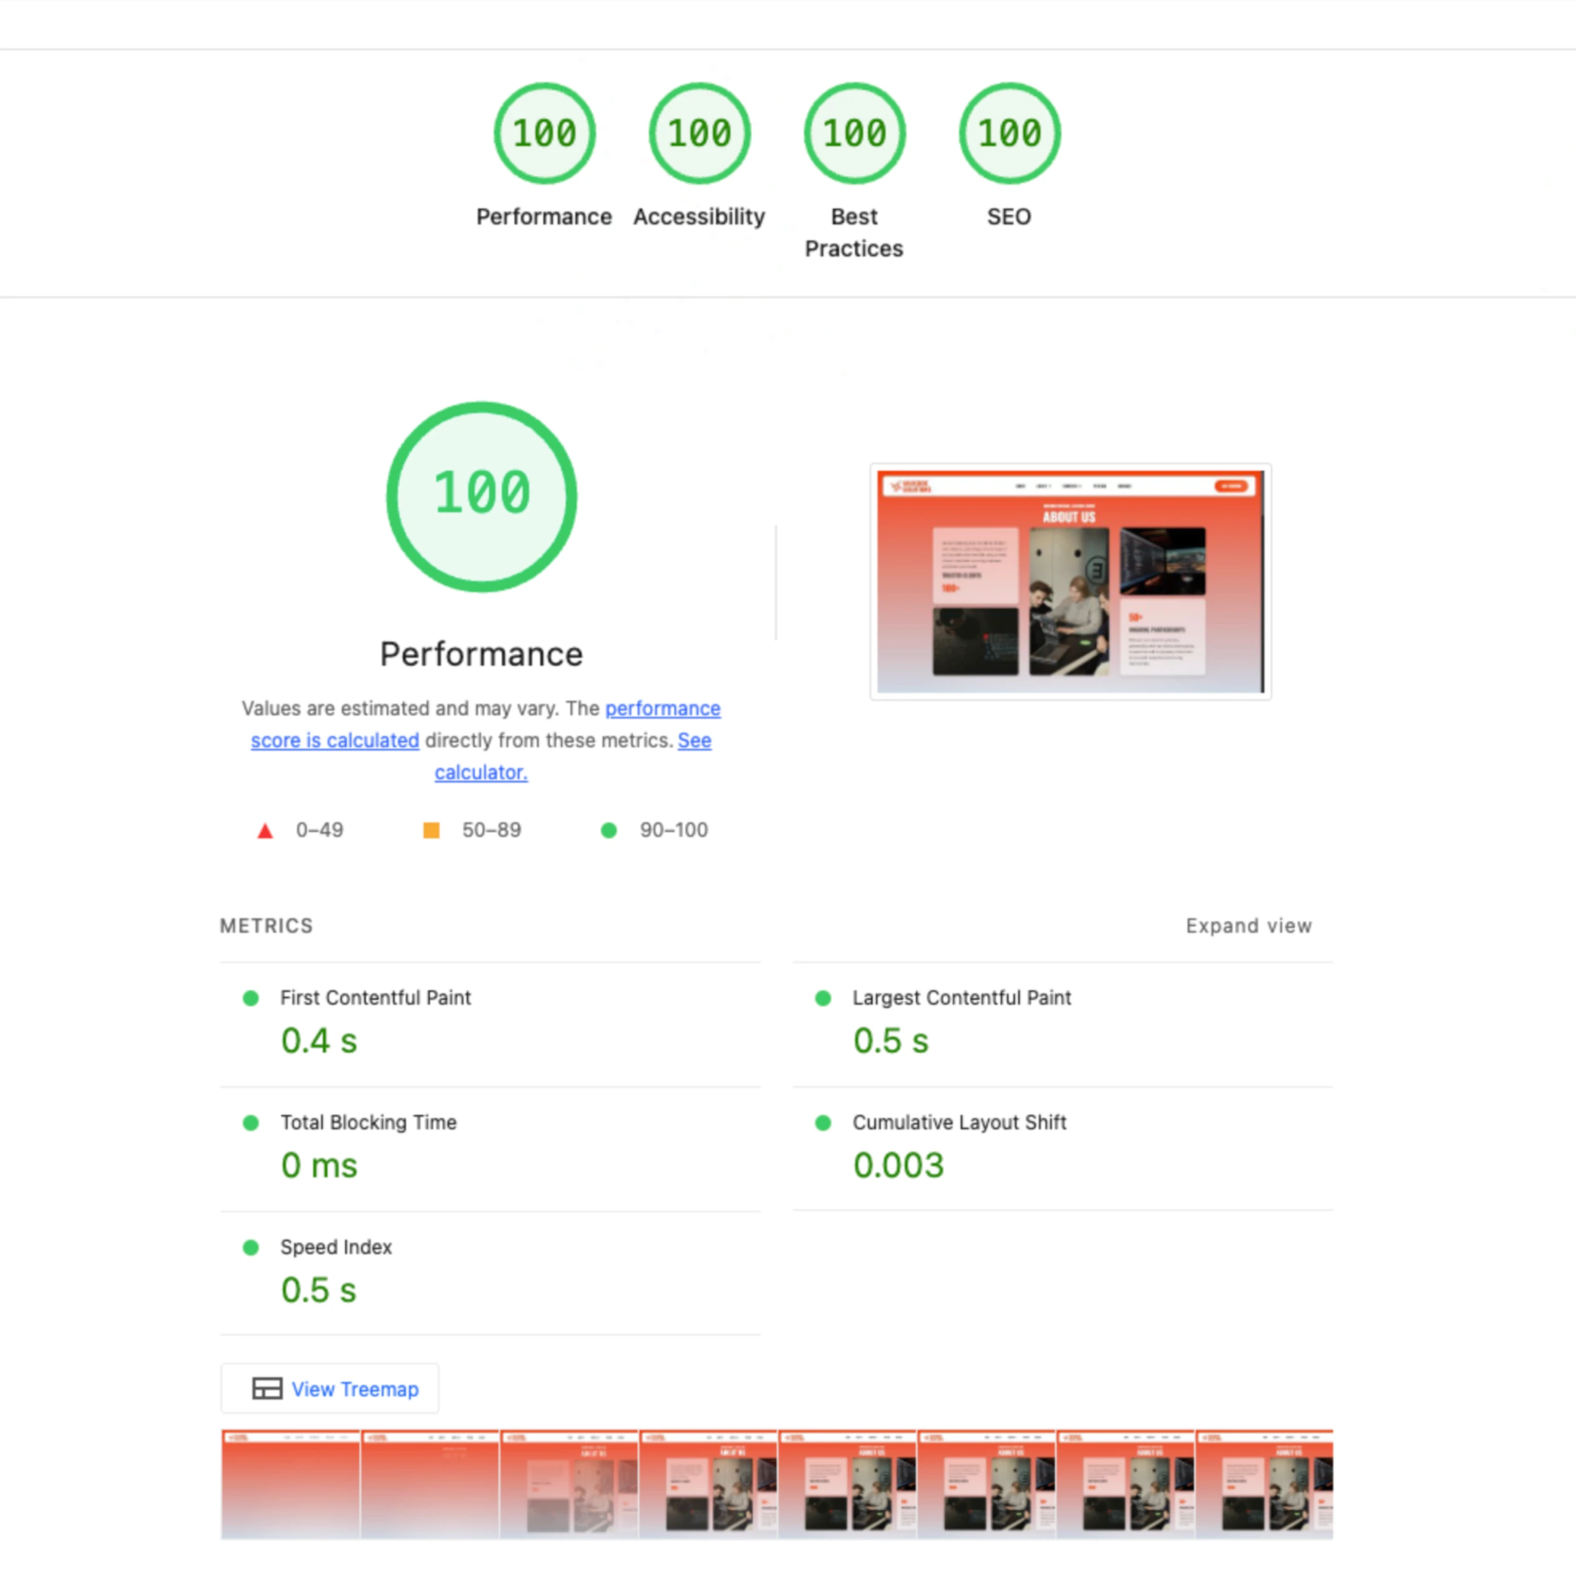Image resolution: width=1576 pixels, height=1576 pixels.
Task: Click the first filmstrip frame thumbnail
Action: (290, 1484)
